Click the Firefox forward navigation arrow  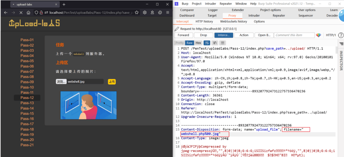point(14,13)
